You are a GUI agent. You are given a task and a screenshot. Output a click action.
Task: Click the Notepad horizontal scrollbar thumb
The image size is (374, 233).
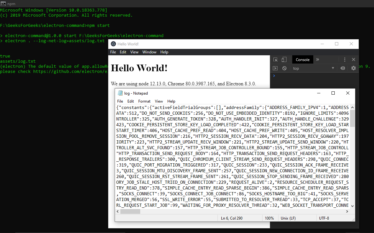coord(130,211)
